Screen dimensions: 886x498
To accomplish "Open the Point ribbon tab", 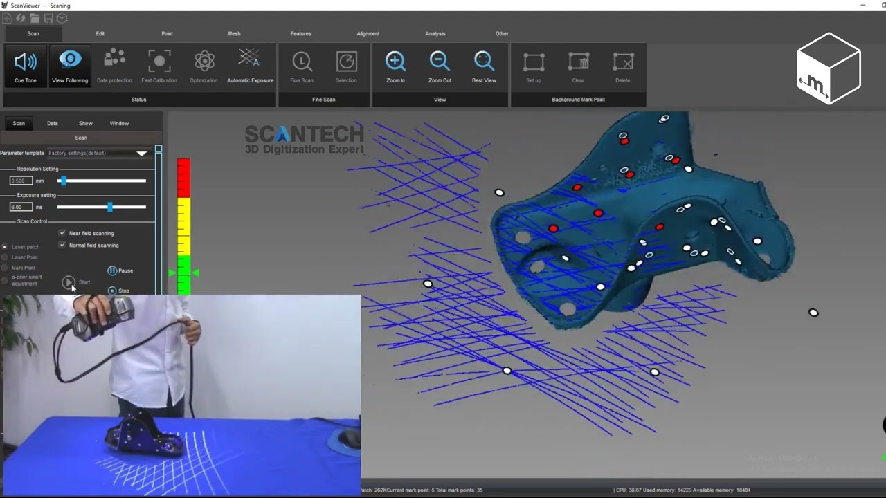I will [167, 33].
